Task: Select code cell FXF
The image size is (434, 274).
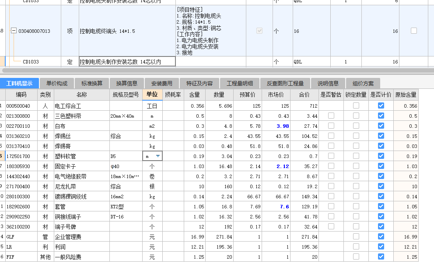Action: coord(21,257)
